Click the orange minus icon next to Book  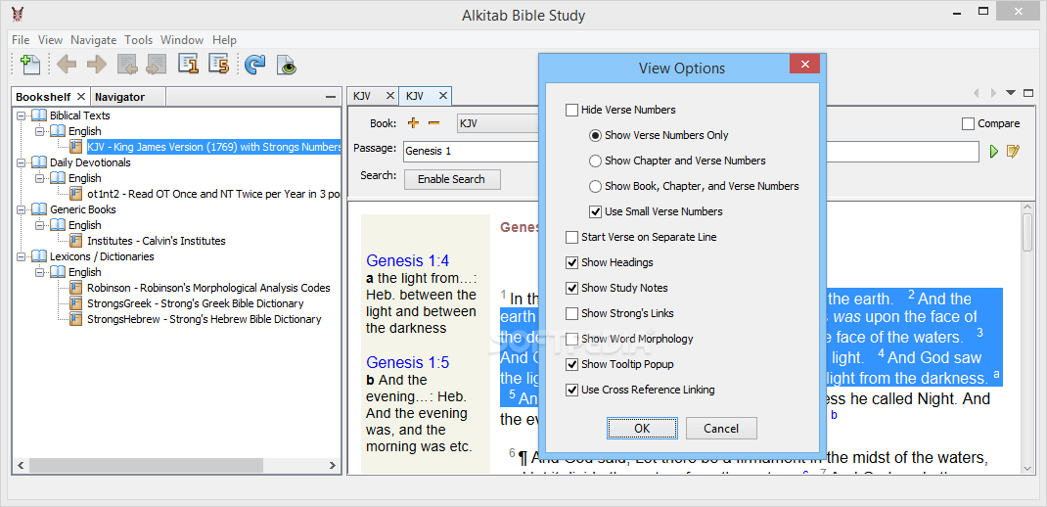coord(434,123)
